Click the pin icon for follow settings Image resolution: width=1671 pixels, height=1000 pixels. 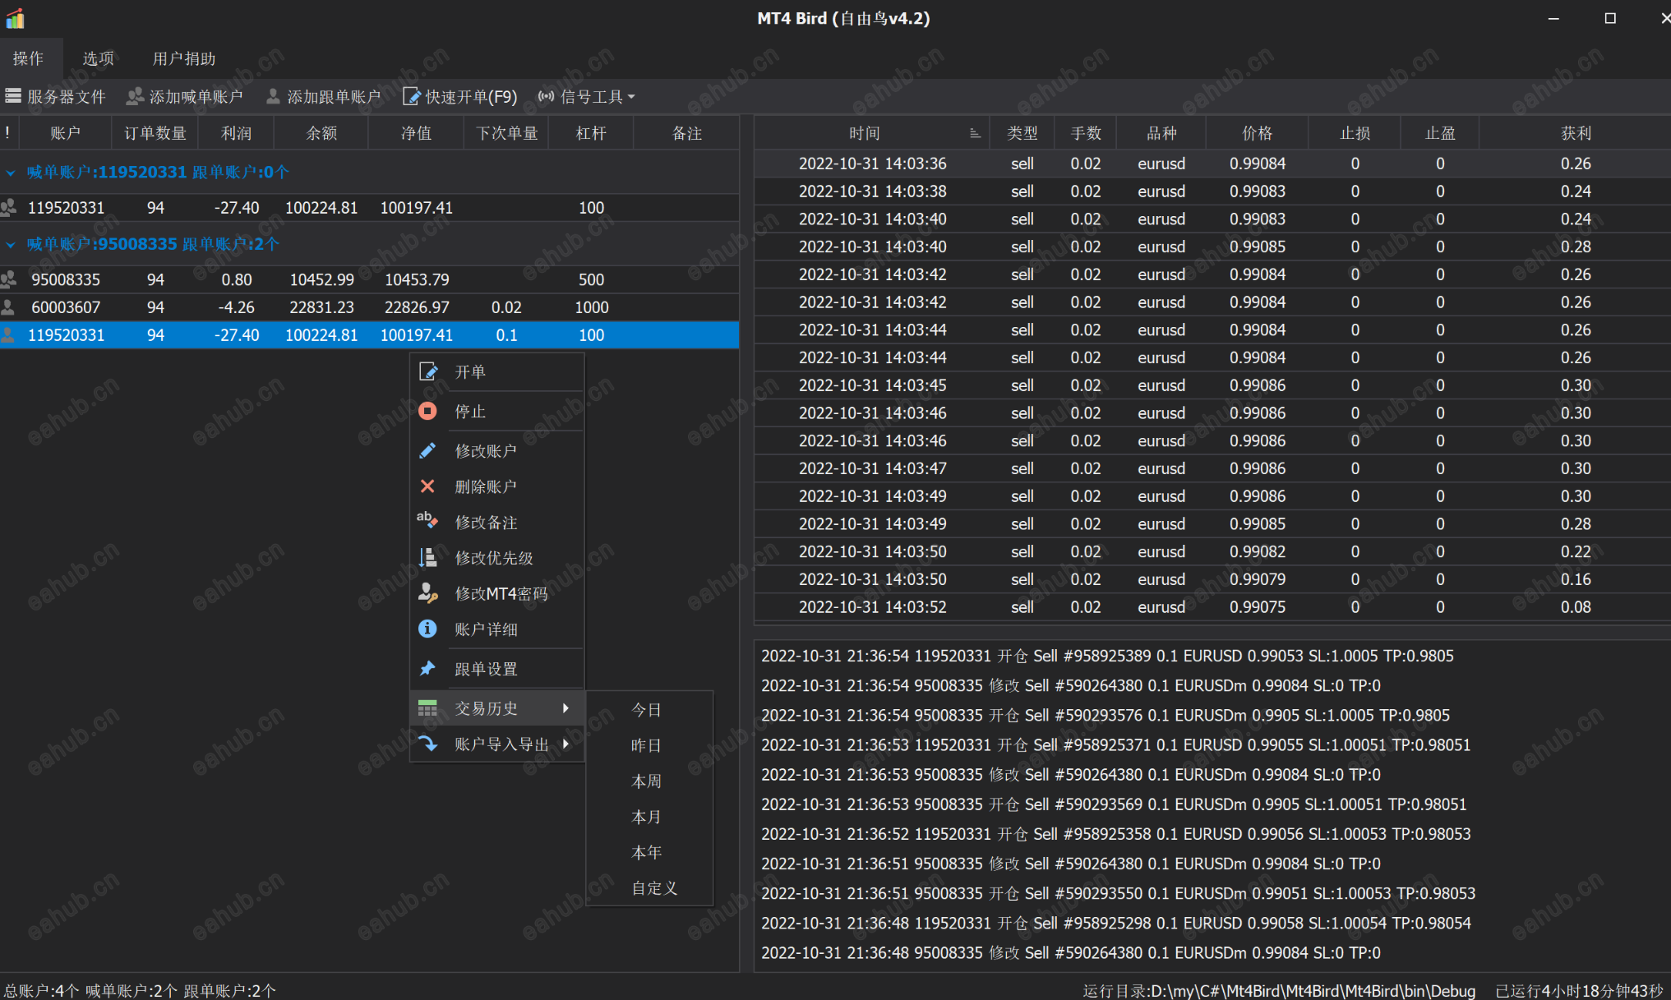[427, 668]
